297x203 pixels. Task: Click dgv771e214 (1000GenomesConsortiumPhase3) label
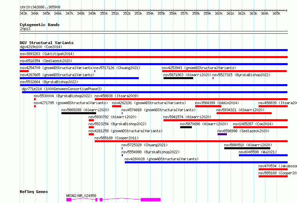pos(62,89)
